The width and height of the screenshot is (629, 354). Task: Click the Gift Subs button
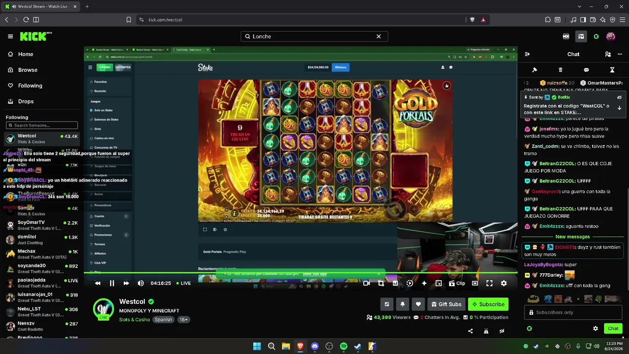[446, 304]
